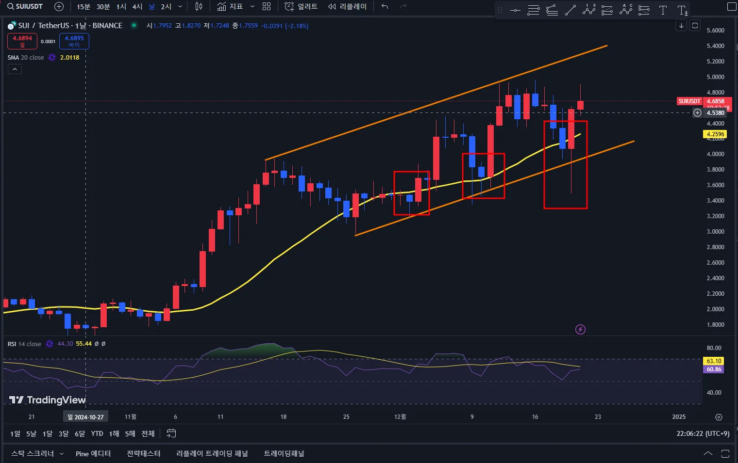738x463 pixels.
Task: Toggle fullscreen mode with the square icon
Action: pyautogui.click(x=732, y=6)
